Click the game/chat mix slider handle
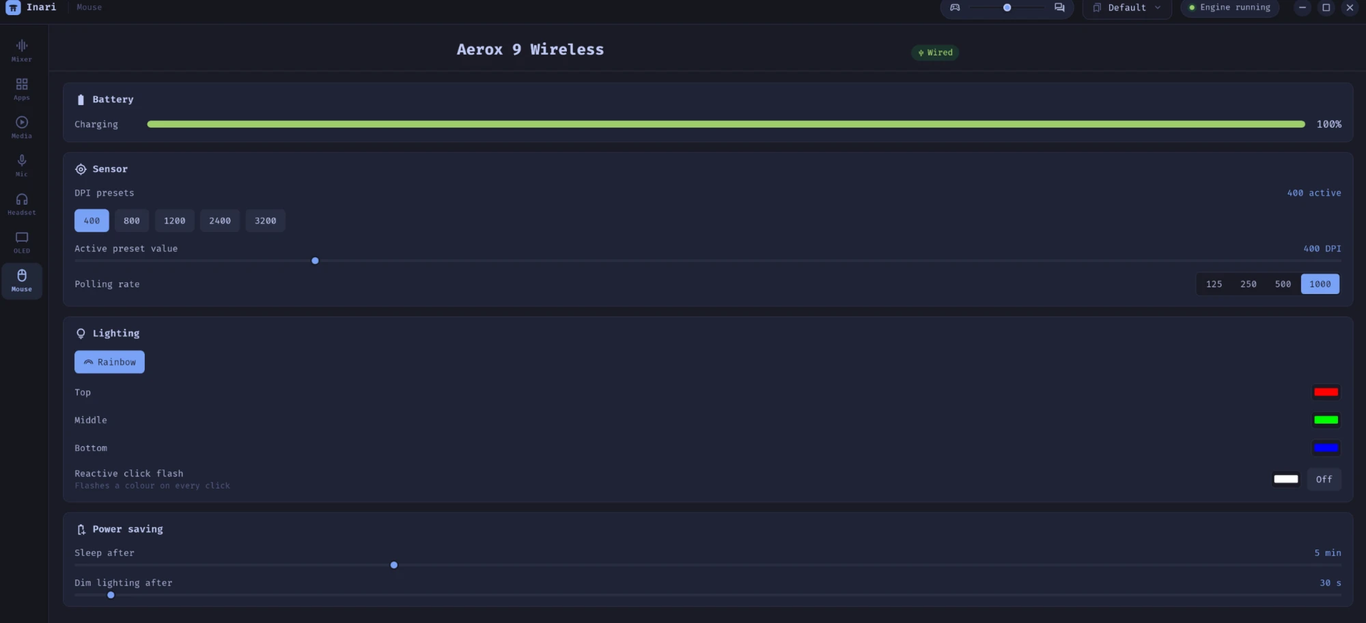The image size is (1366, 623). click(1007, 8)
